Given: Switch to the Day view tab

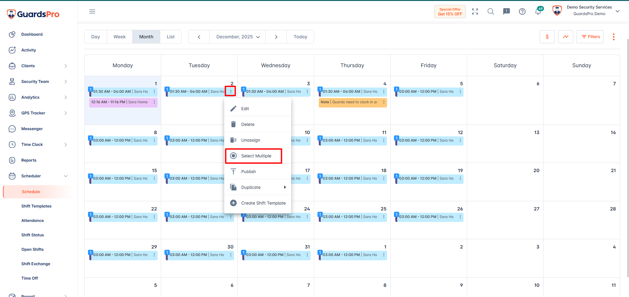Looking at the screenshot, I should tap(96, 37).
